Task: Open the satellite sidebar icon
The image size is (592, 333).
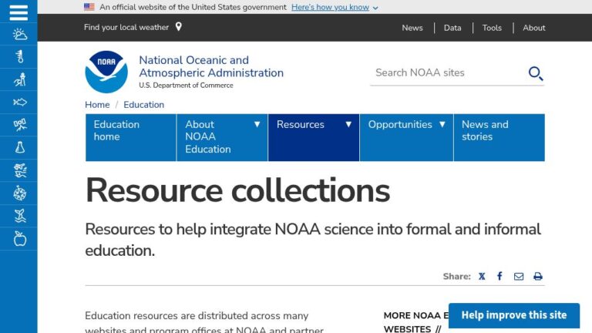Action: pos(20,125)
